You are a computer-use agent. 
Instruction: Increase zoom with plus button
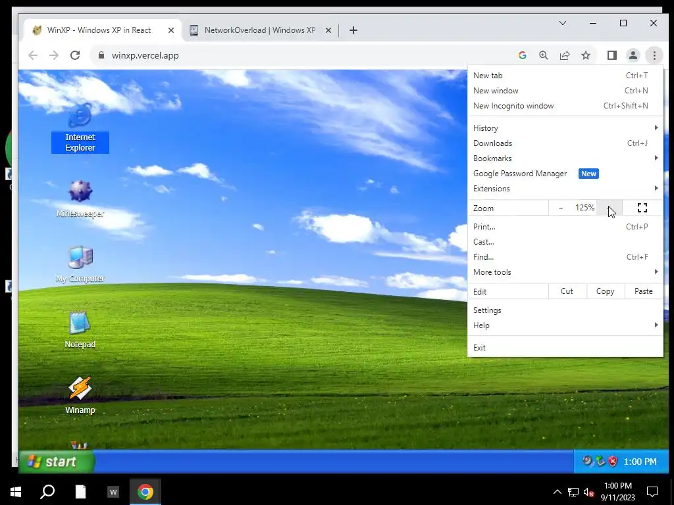click(609, 208)
